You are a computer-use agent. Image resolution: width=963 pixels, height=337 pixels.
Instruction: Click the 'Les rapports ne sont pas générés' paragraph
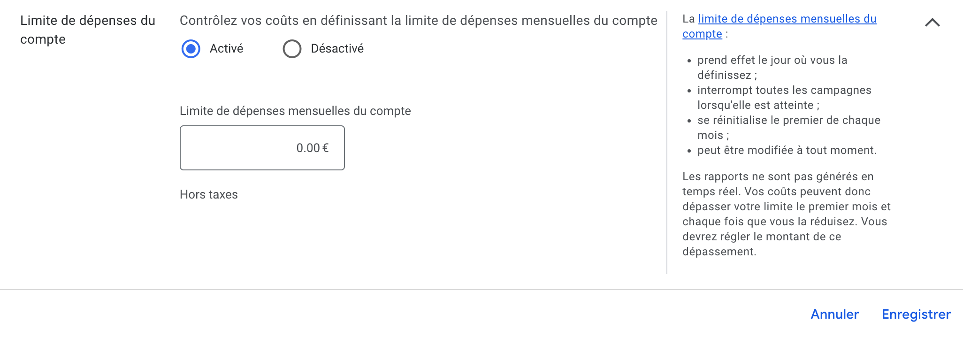pyautogui.click(x=786, y=214)
